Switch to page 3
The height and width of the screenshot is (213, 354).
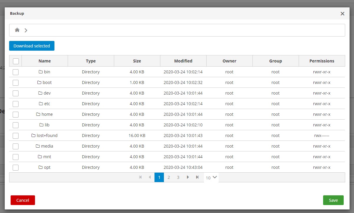[178, 177]
